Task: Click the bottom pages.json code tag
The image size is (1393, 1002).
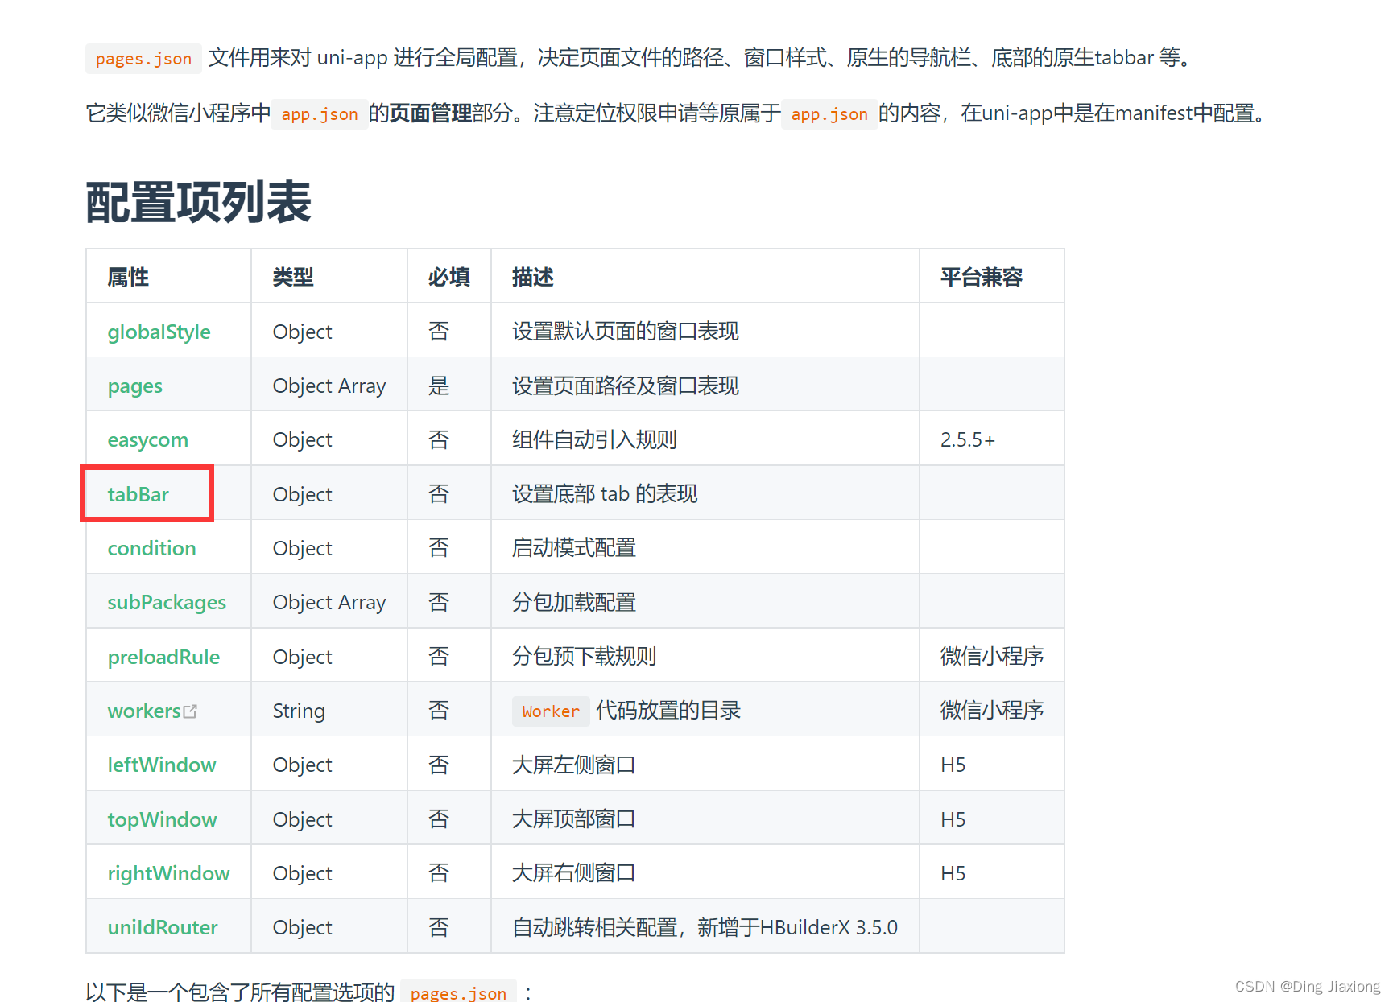Action: click(x=458, y=992)
